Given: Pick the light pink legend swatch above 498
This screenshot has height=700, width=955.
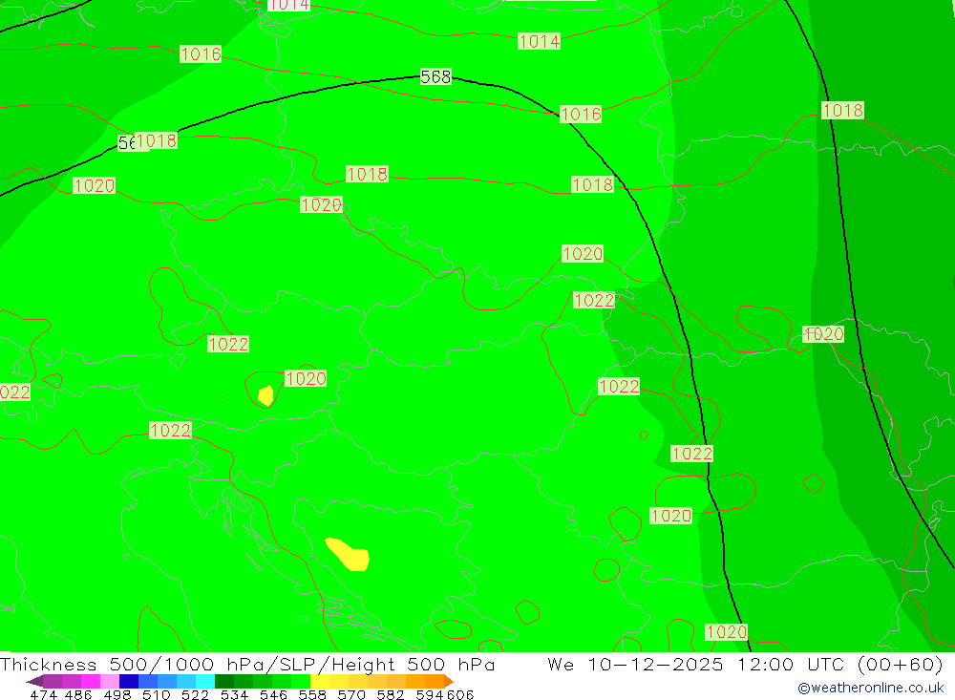Looking at the screenshot, I should coord(110,681).
